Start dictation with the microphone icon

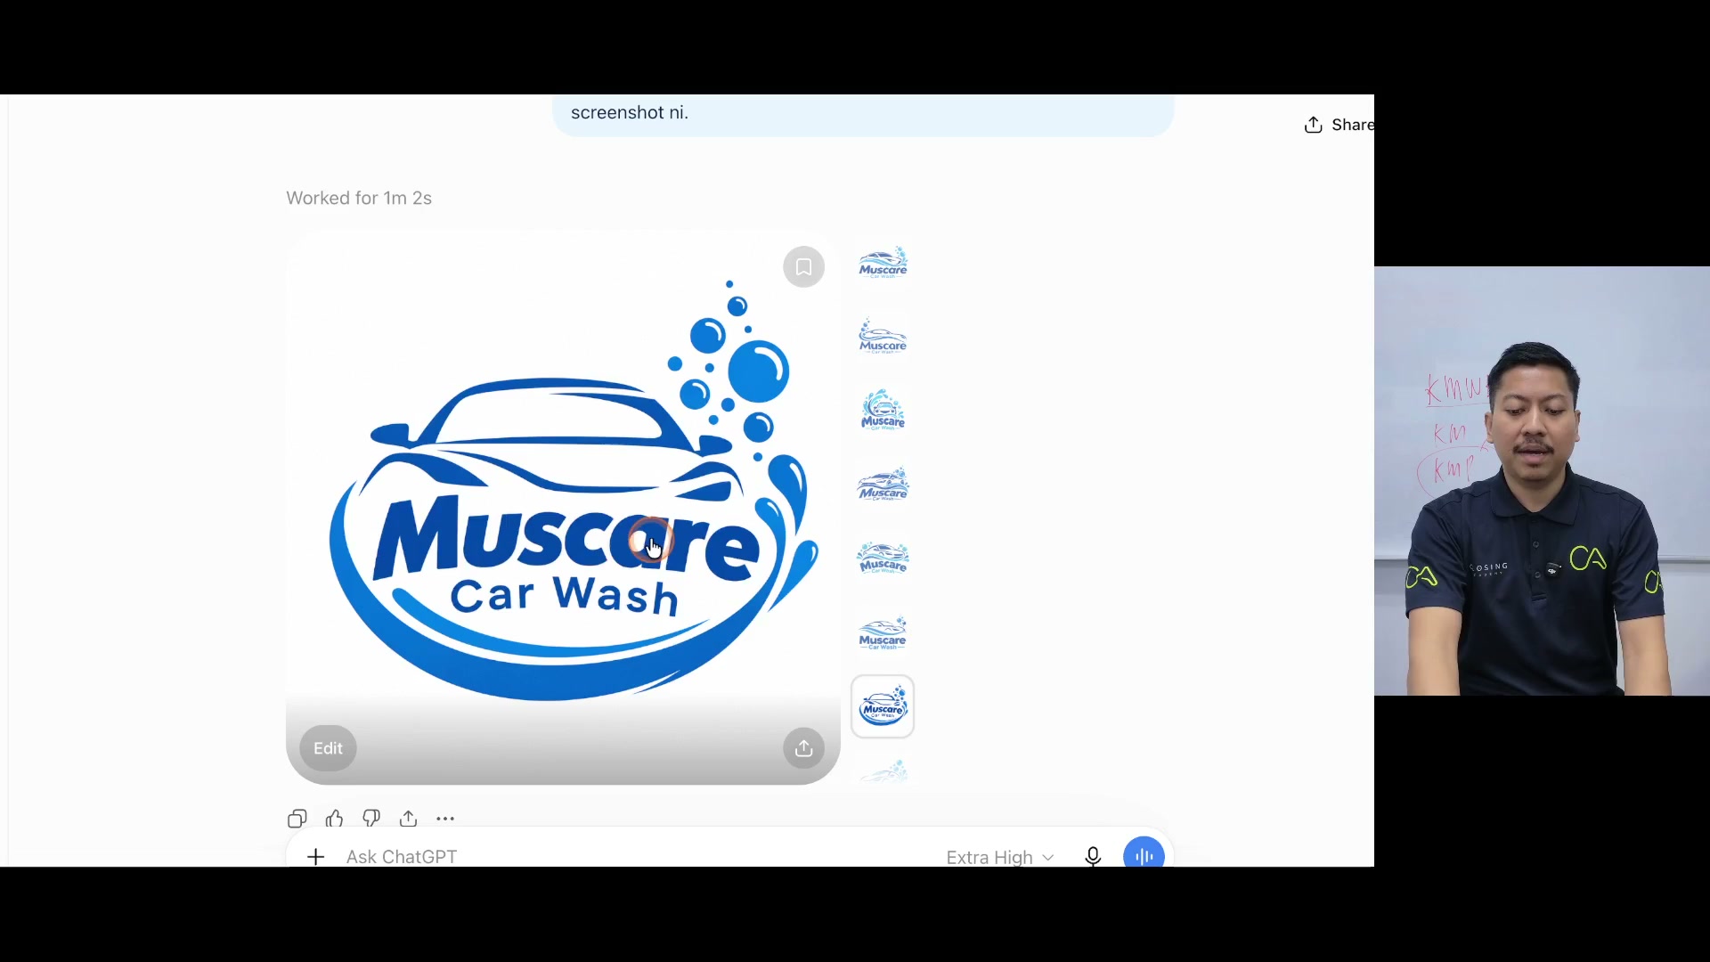[x=1093, y=856]
